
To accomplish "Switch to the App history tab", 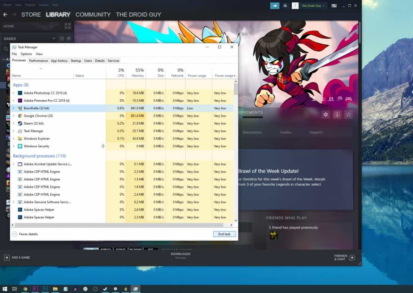I will [x=59, y=61].
